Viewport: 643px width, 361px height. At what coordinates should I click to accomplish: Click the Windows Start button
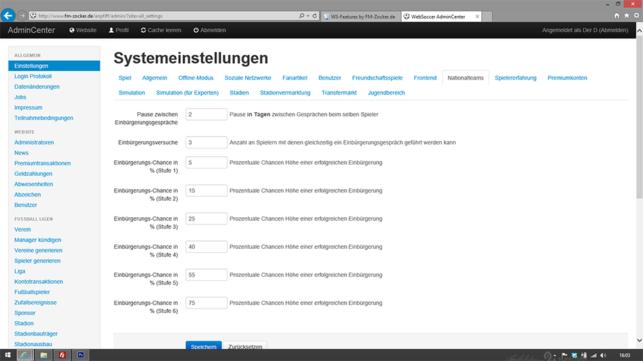(8, 355)
